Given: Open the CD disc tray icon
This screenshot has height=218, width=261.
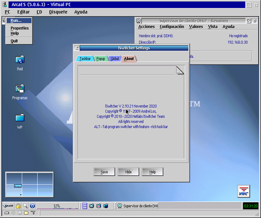Looking at the screenshot, I should coord(13,213).
